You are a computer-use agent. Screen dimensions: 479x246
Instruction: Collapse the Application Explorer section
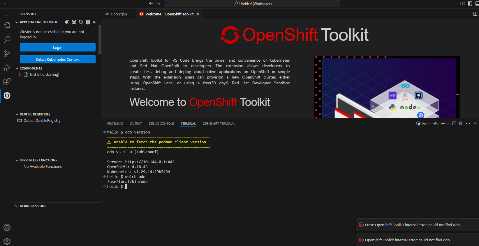pyautogui.click(x=17, y=22)
